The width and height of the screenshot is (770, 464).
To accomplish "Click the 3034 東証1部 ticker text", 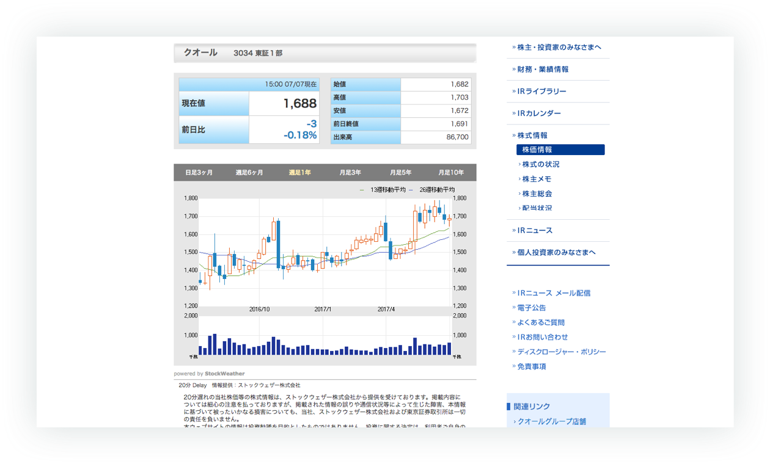I will [258, 53].
